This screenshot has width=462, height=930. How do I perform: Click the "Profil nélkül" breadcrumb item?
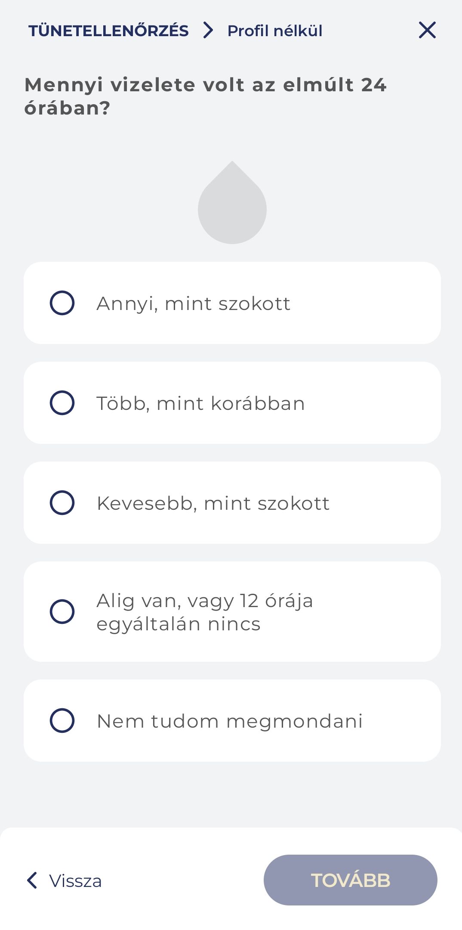coord(275,31)
